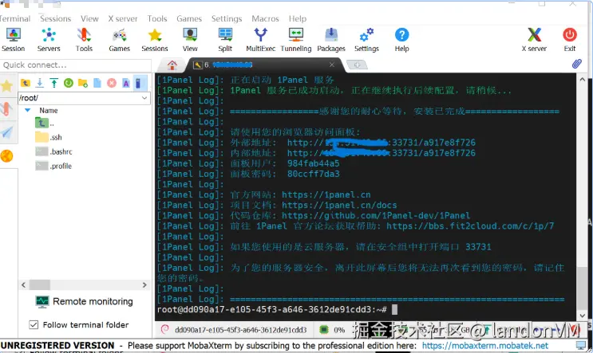Go to the home tab icon
The width and height of the screenshot is (593, 353).
(172, 65)
